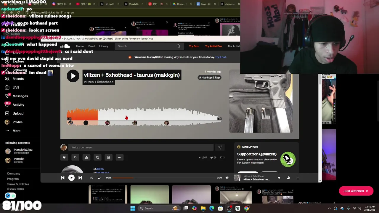379x213 pixels.
Task: Skip to the previous track in the player bar
Action: [63, 178]
